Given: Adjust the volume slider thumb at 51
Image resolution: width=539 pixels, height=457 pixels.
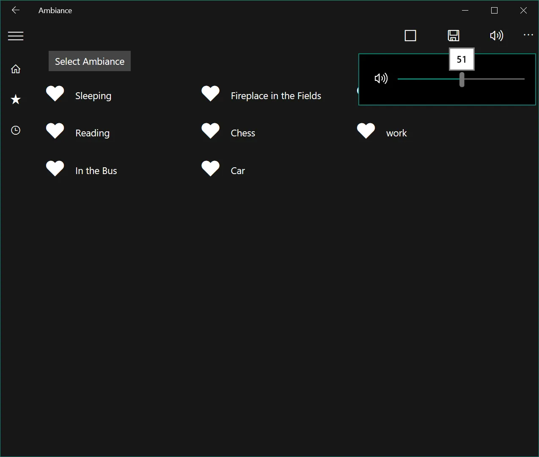Looking at the screenshot, I should (462, 79).
